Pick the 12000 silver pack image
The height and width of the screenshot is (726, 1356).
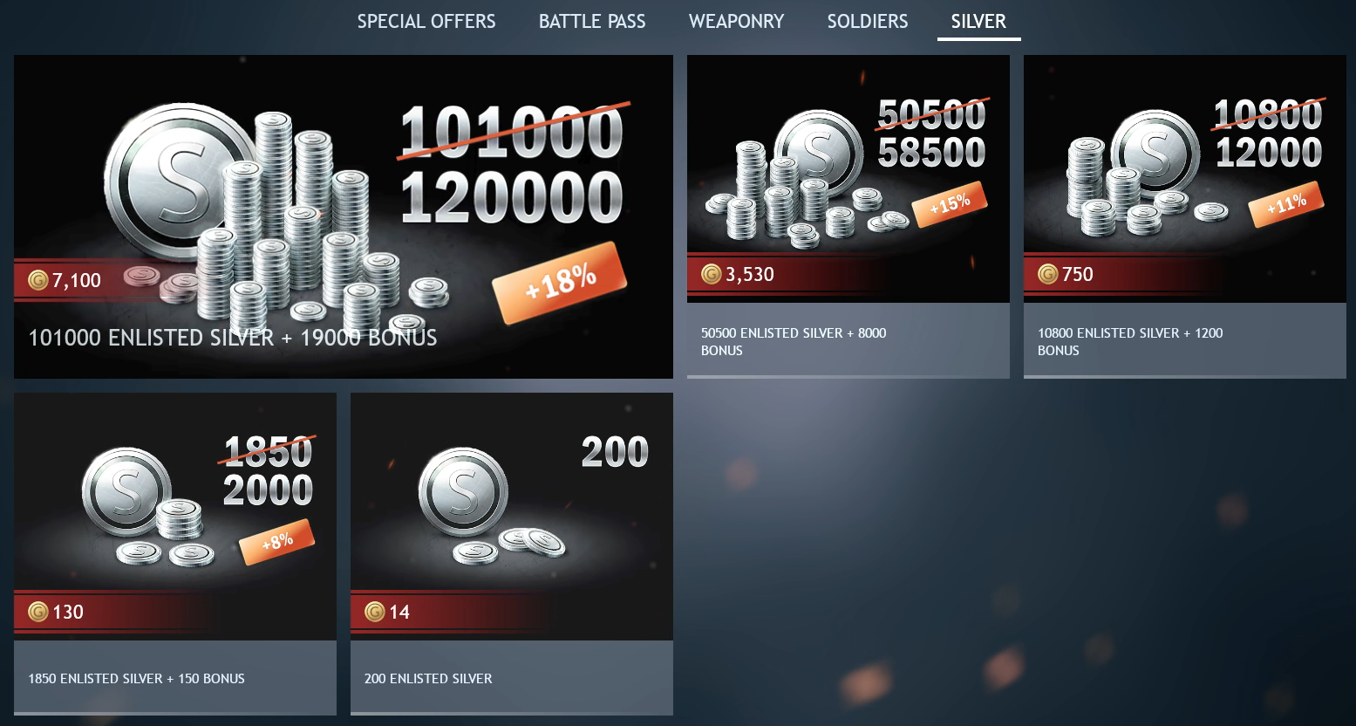[x=1185, y=179]
